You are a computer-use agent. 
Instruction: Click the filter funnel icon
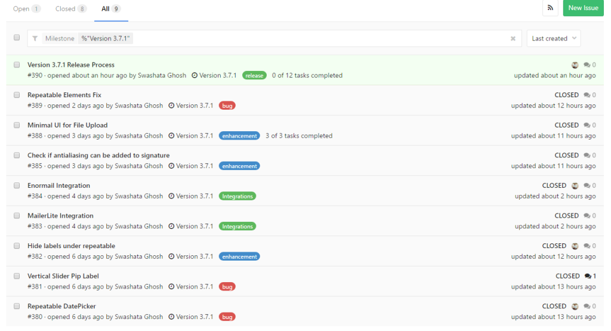tap(35, 39)
